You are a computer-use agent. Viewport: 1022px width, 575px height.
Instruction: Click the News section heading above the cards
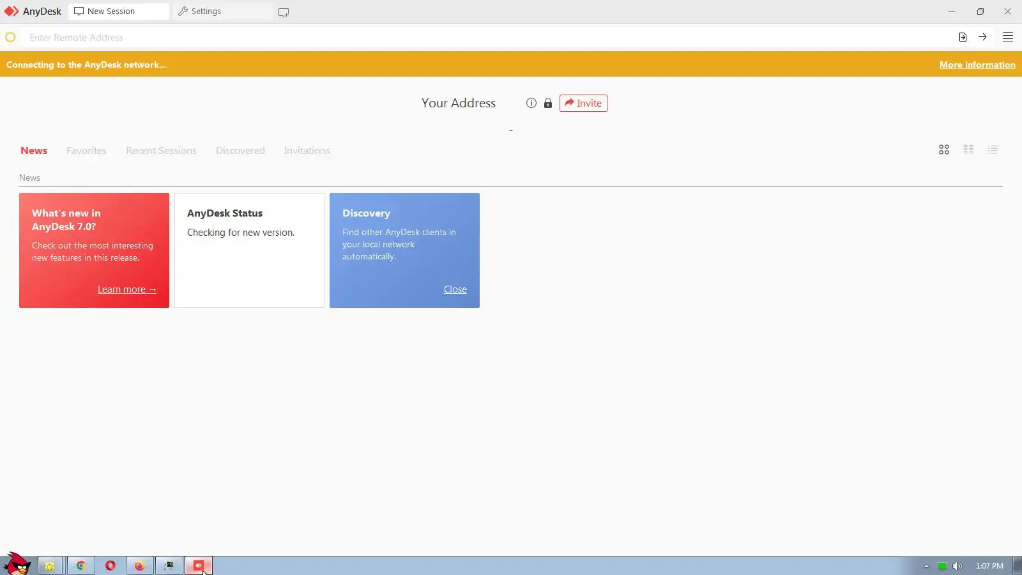click(29, 178)
